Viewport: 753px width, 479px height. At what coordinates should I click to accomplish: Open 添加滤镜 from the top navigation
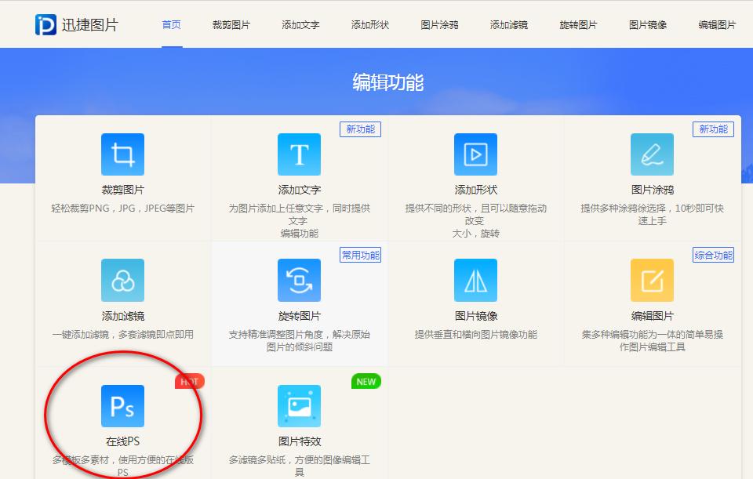(x=508, y=24)
